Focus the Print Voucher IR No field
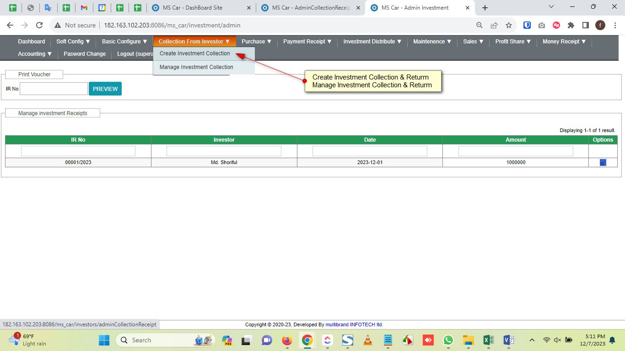 point(54,89)
